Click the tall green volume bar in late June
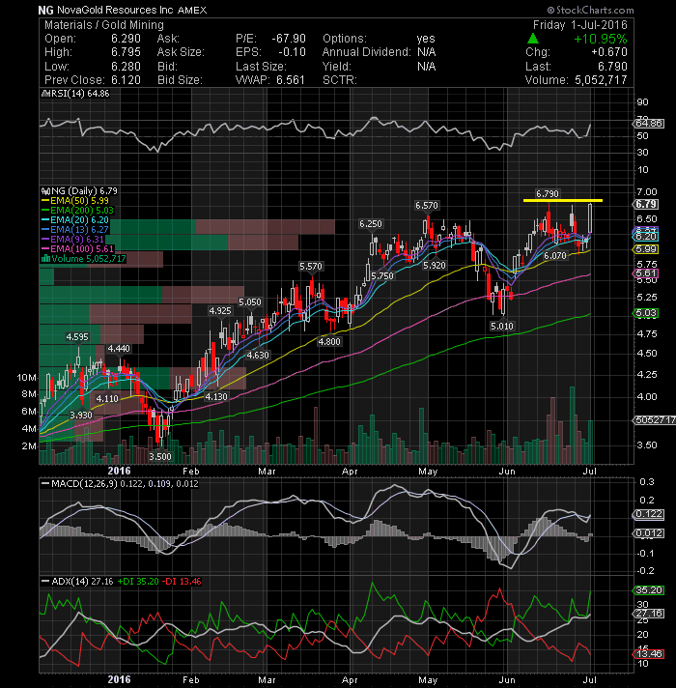 (x=572, y=425)
